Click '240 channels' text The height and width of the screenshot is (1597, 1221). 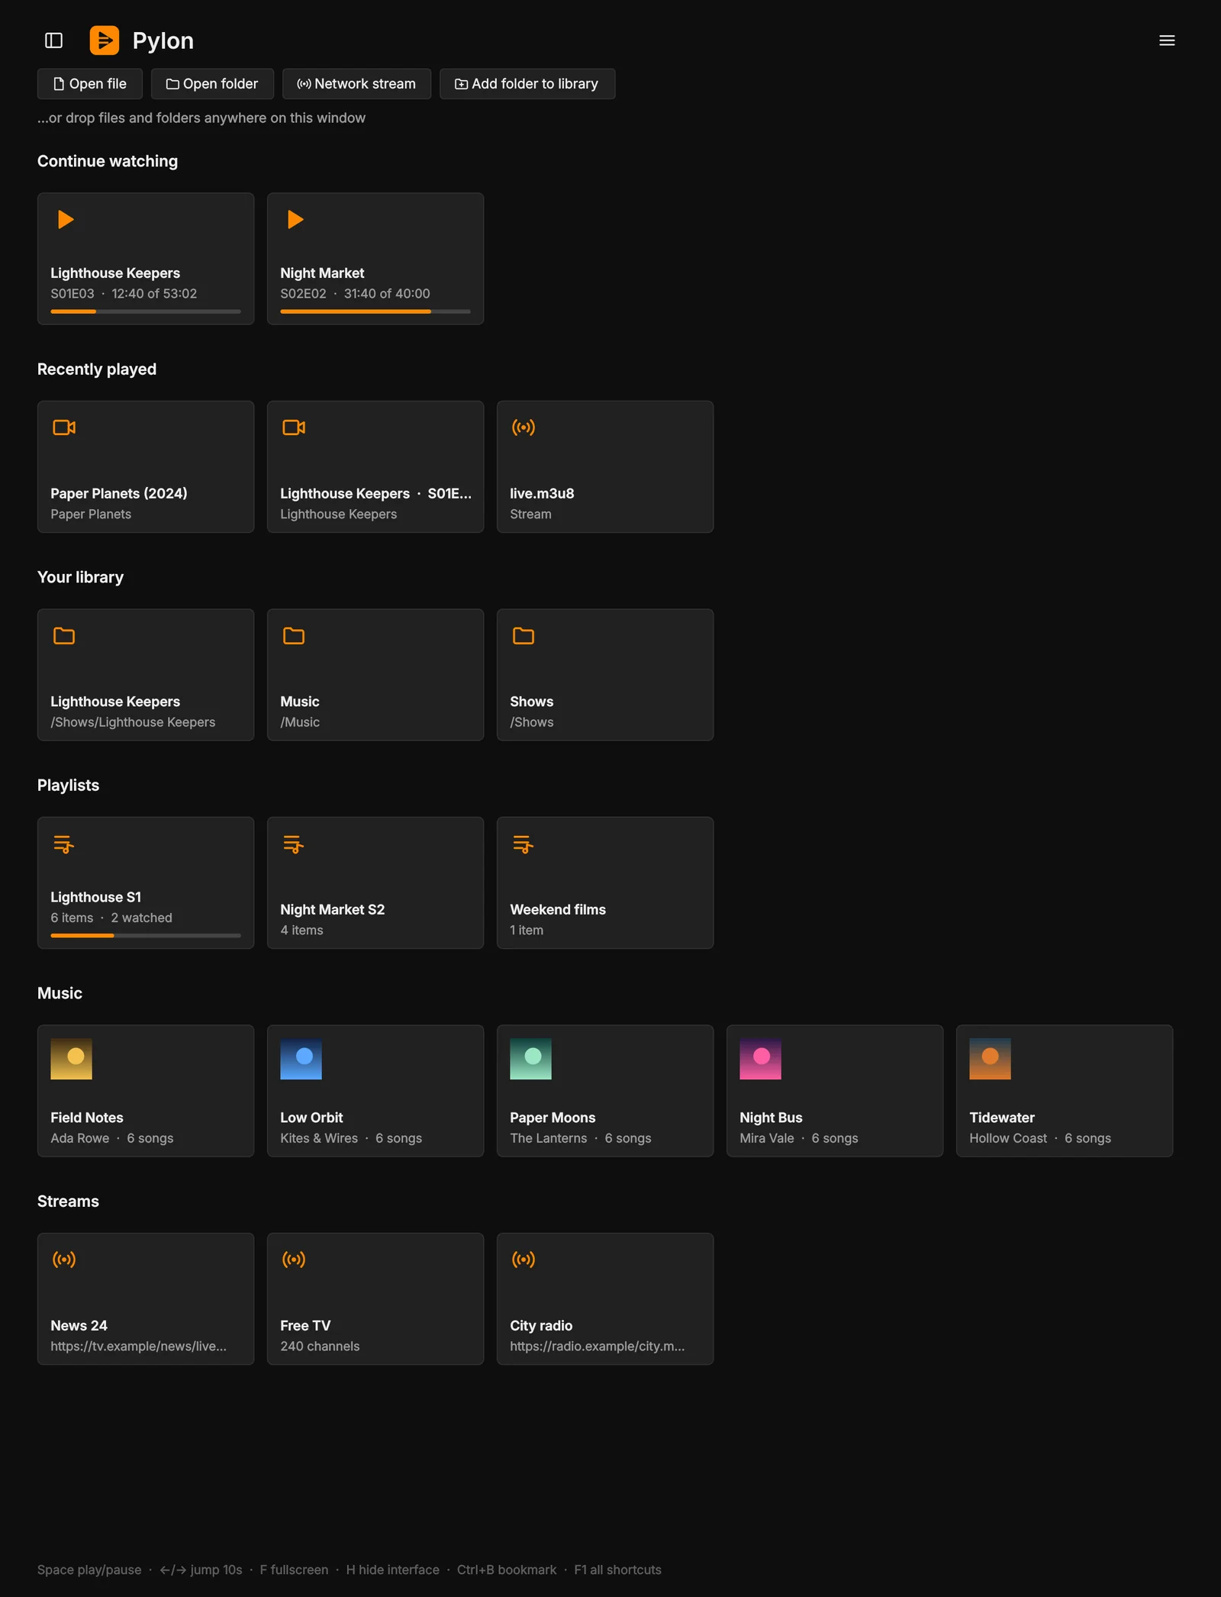[320, 1347]
